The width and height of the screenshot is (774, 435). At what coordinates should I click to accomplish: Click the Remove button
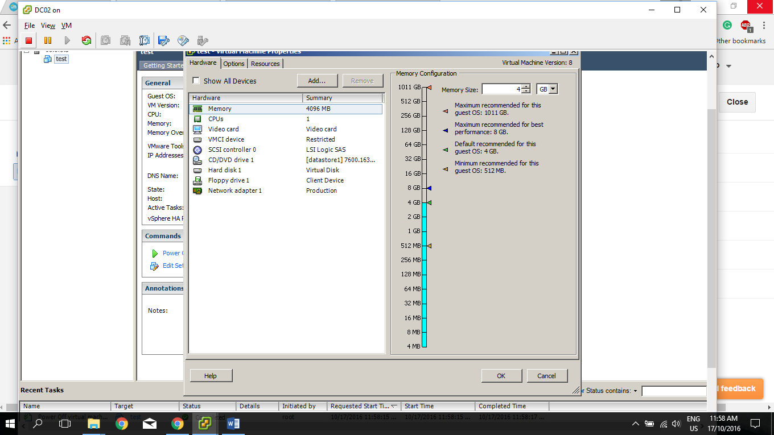pyautogui.click(x=363, y=81)
